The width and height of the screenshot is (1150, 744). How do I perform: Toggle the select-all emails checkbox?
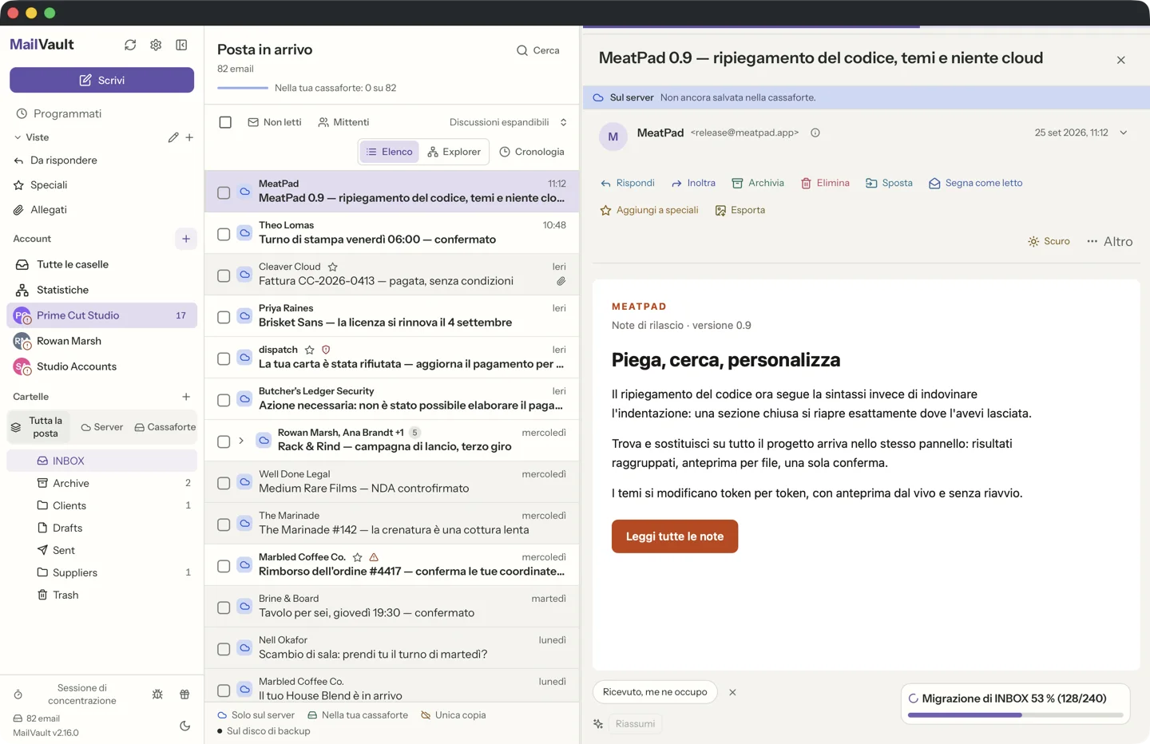click(x=225, y=122)
